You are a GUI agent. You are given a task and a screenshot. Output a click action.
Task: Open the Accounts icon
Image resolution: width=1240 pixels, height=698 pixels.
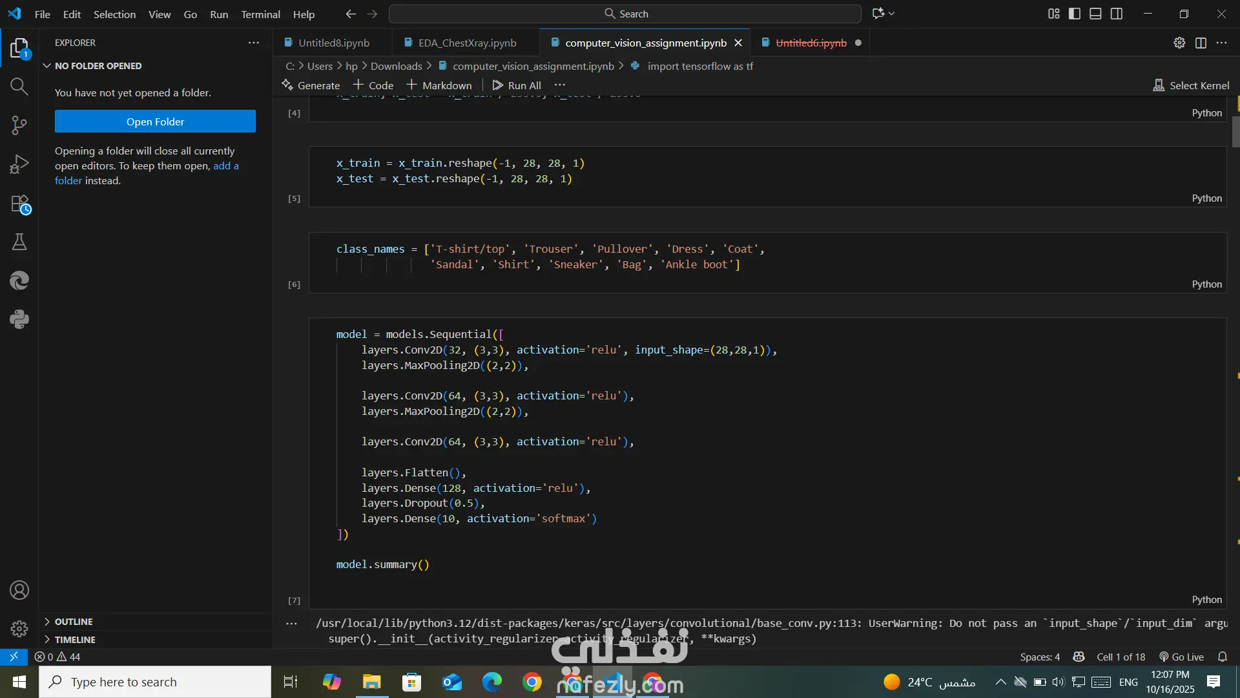(x=19, y=590)
